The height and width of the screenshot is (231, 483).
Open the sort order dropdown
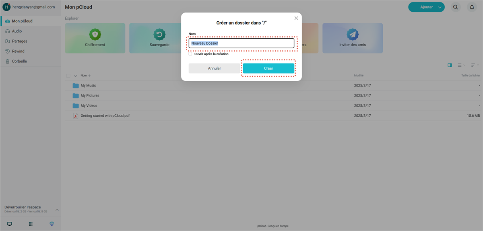click(475, 65)
